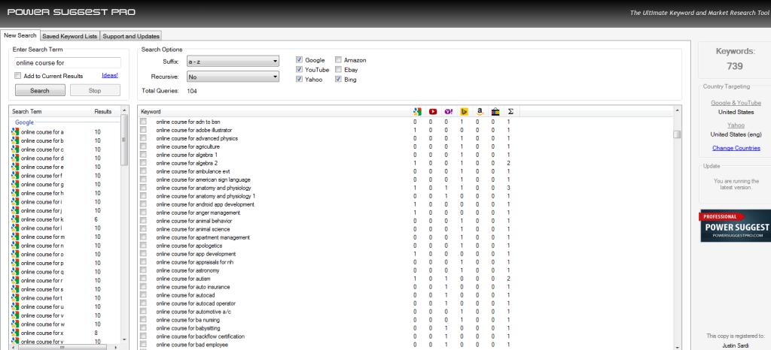Sort by Yahoo column icon

[449, 111]
